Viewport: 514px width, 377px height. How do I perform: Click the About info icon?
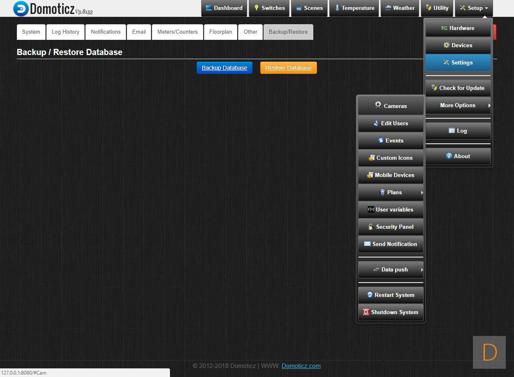[449, 156]
